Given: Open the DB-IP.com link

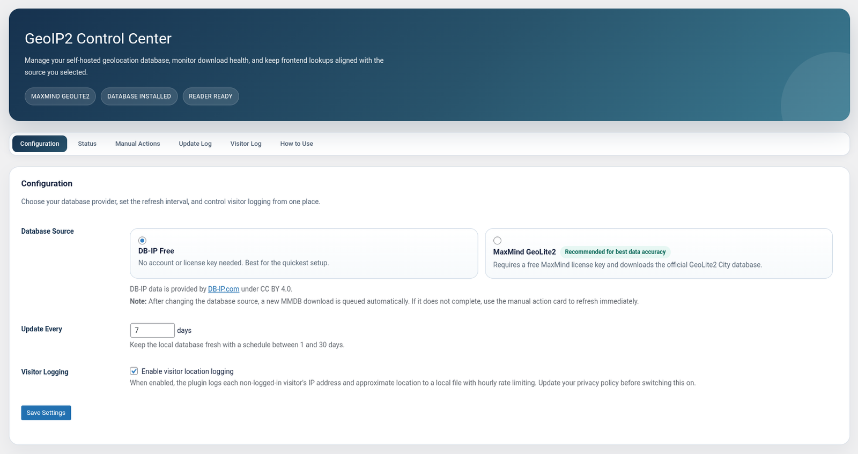Looking at the screenshot, I should point(224,289).
